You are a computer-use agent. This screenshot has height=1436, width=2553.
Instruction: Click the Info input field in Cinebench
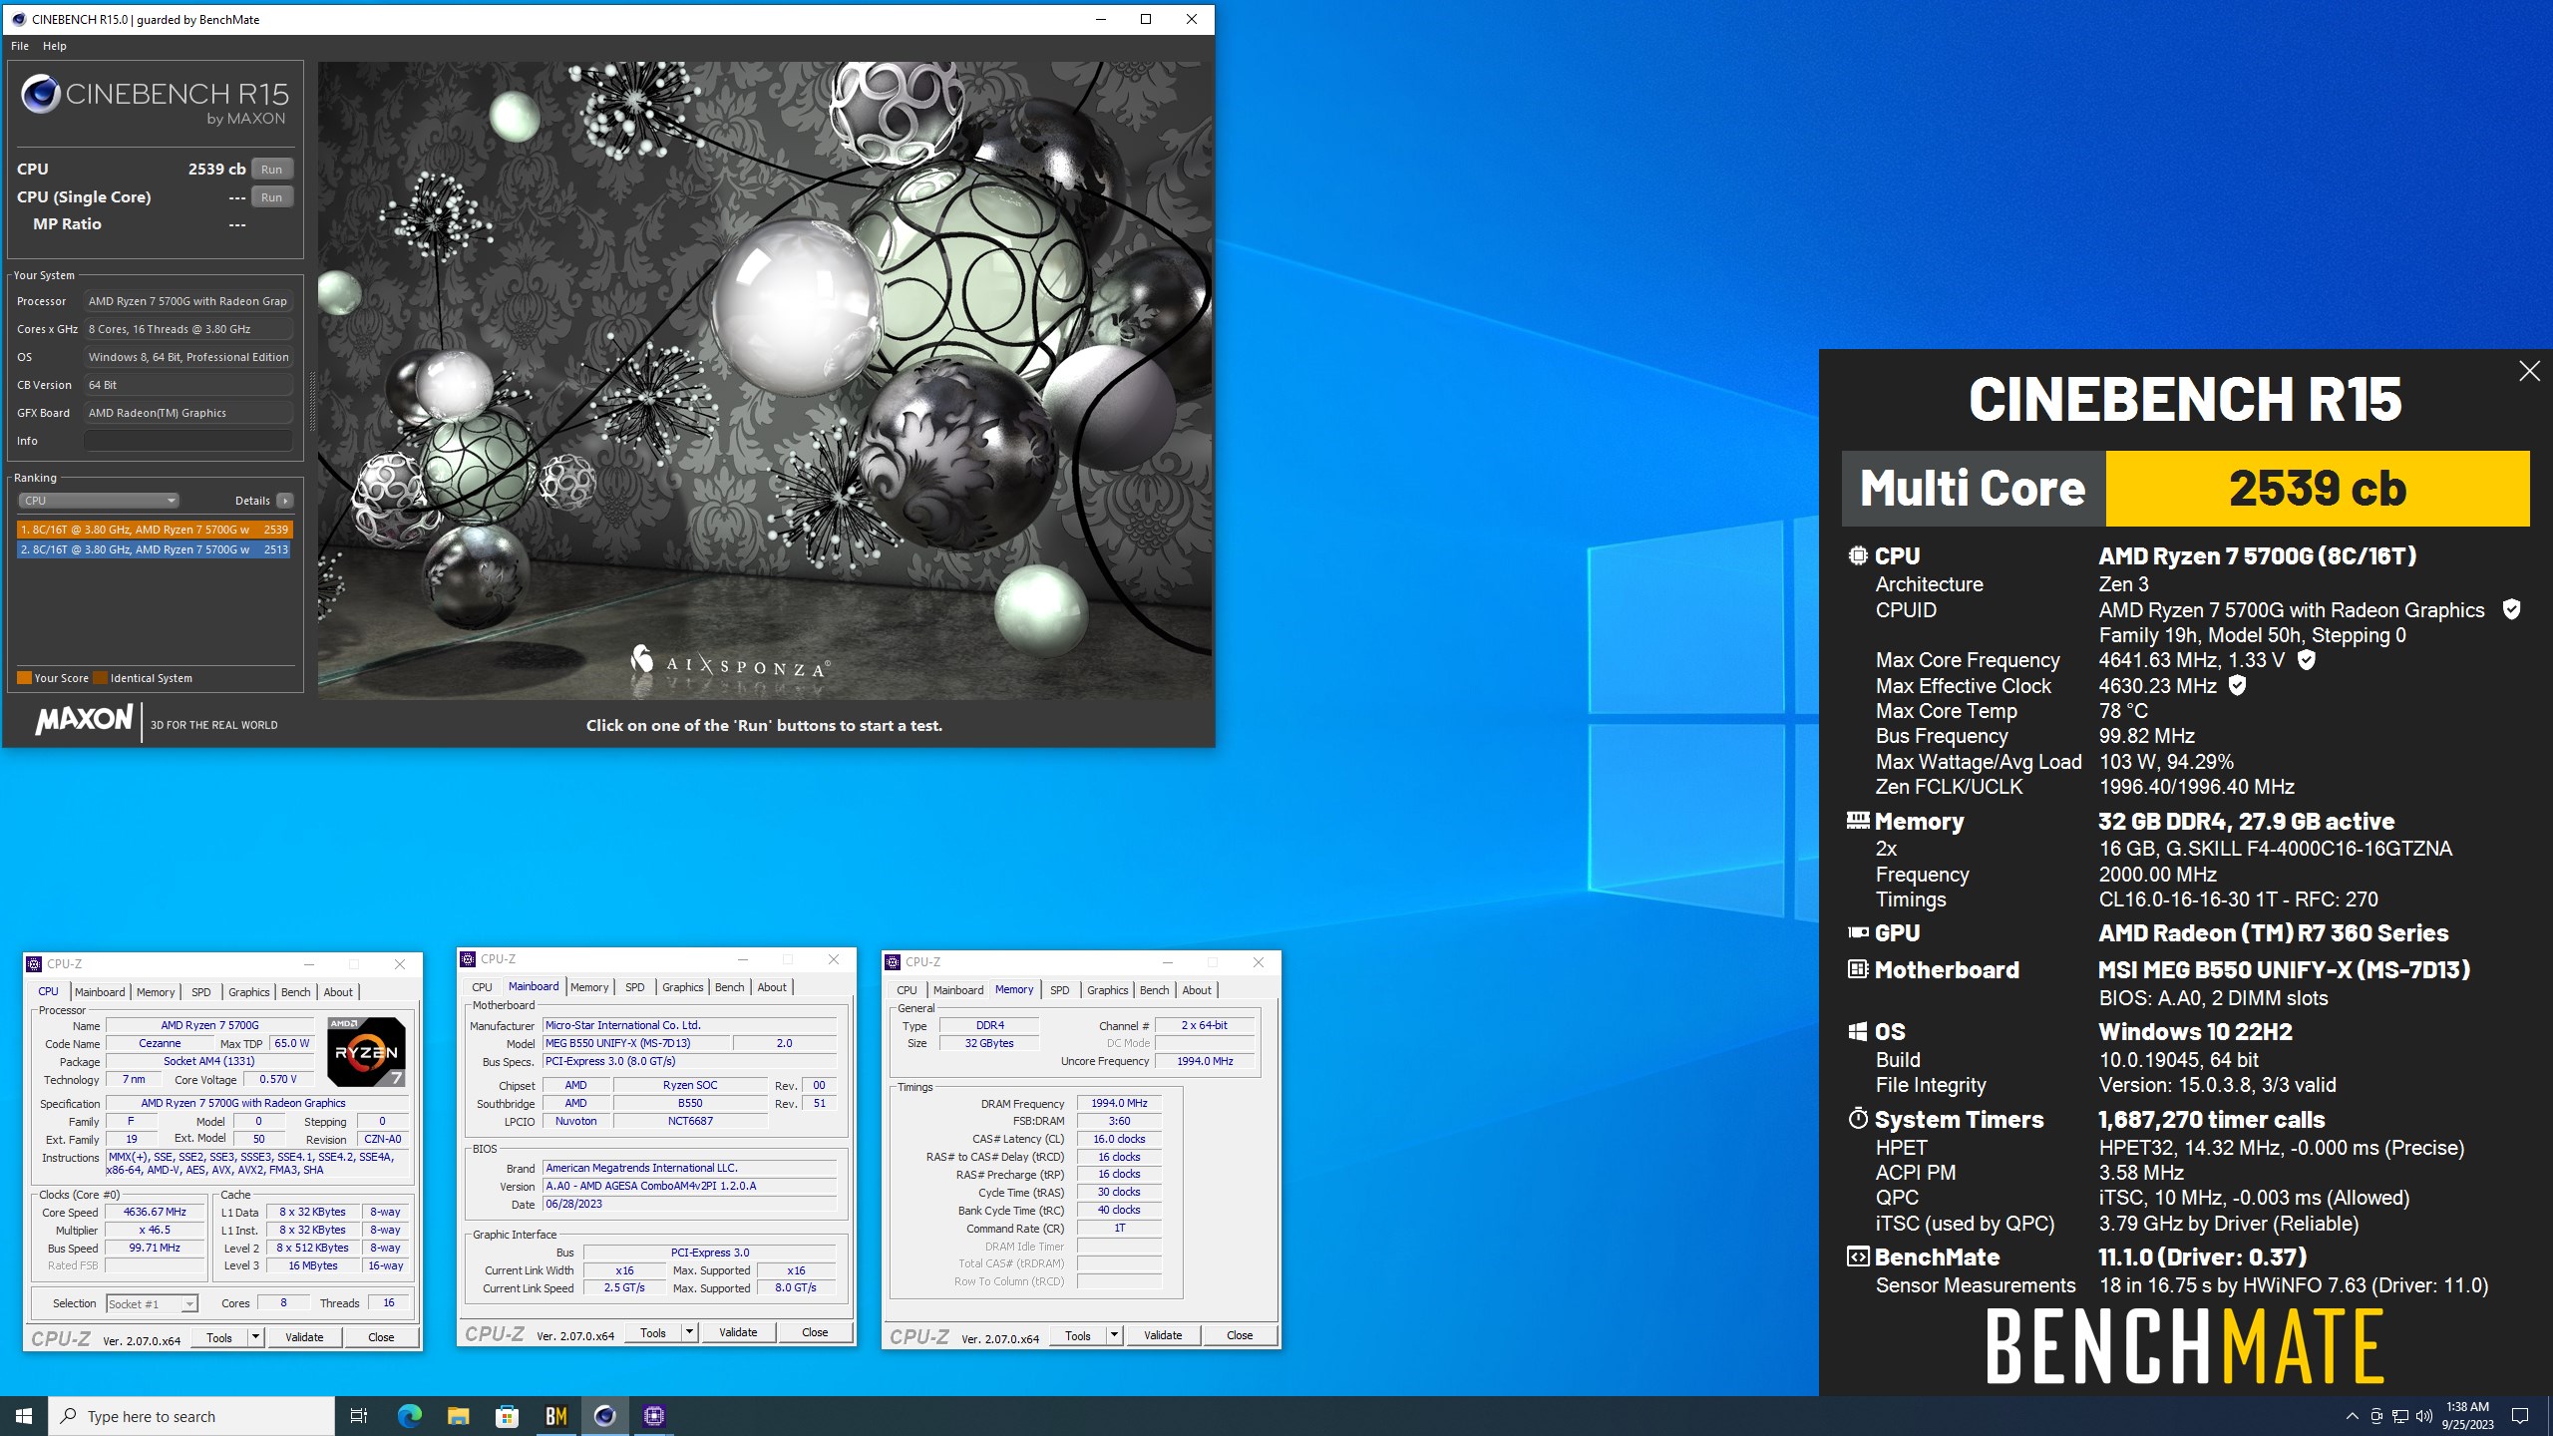pos(188,441)
